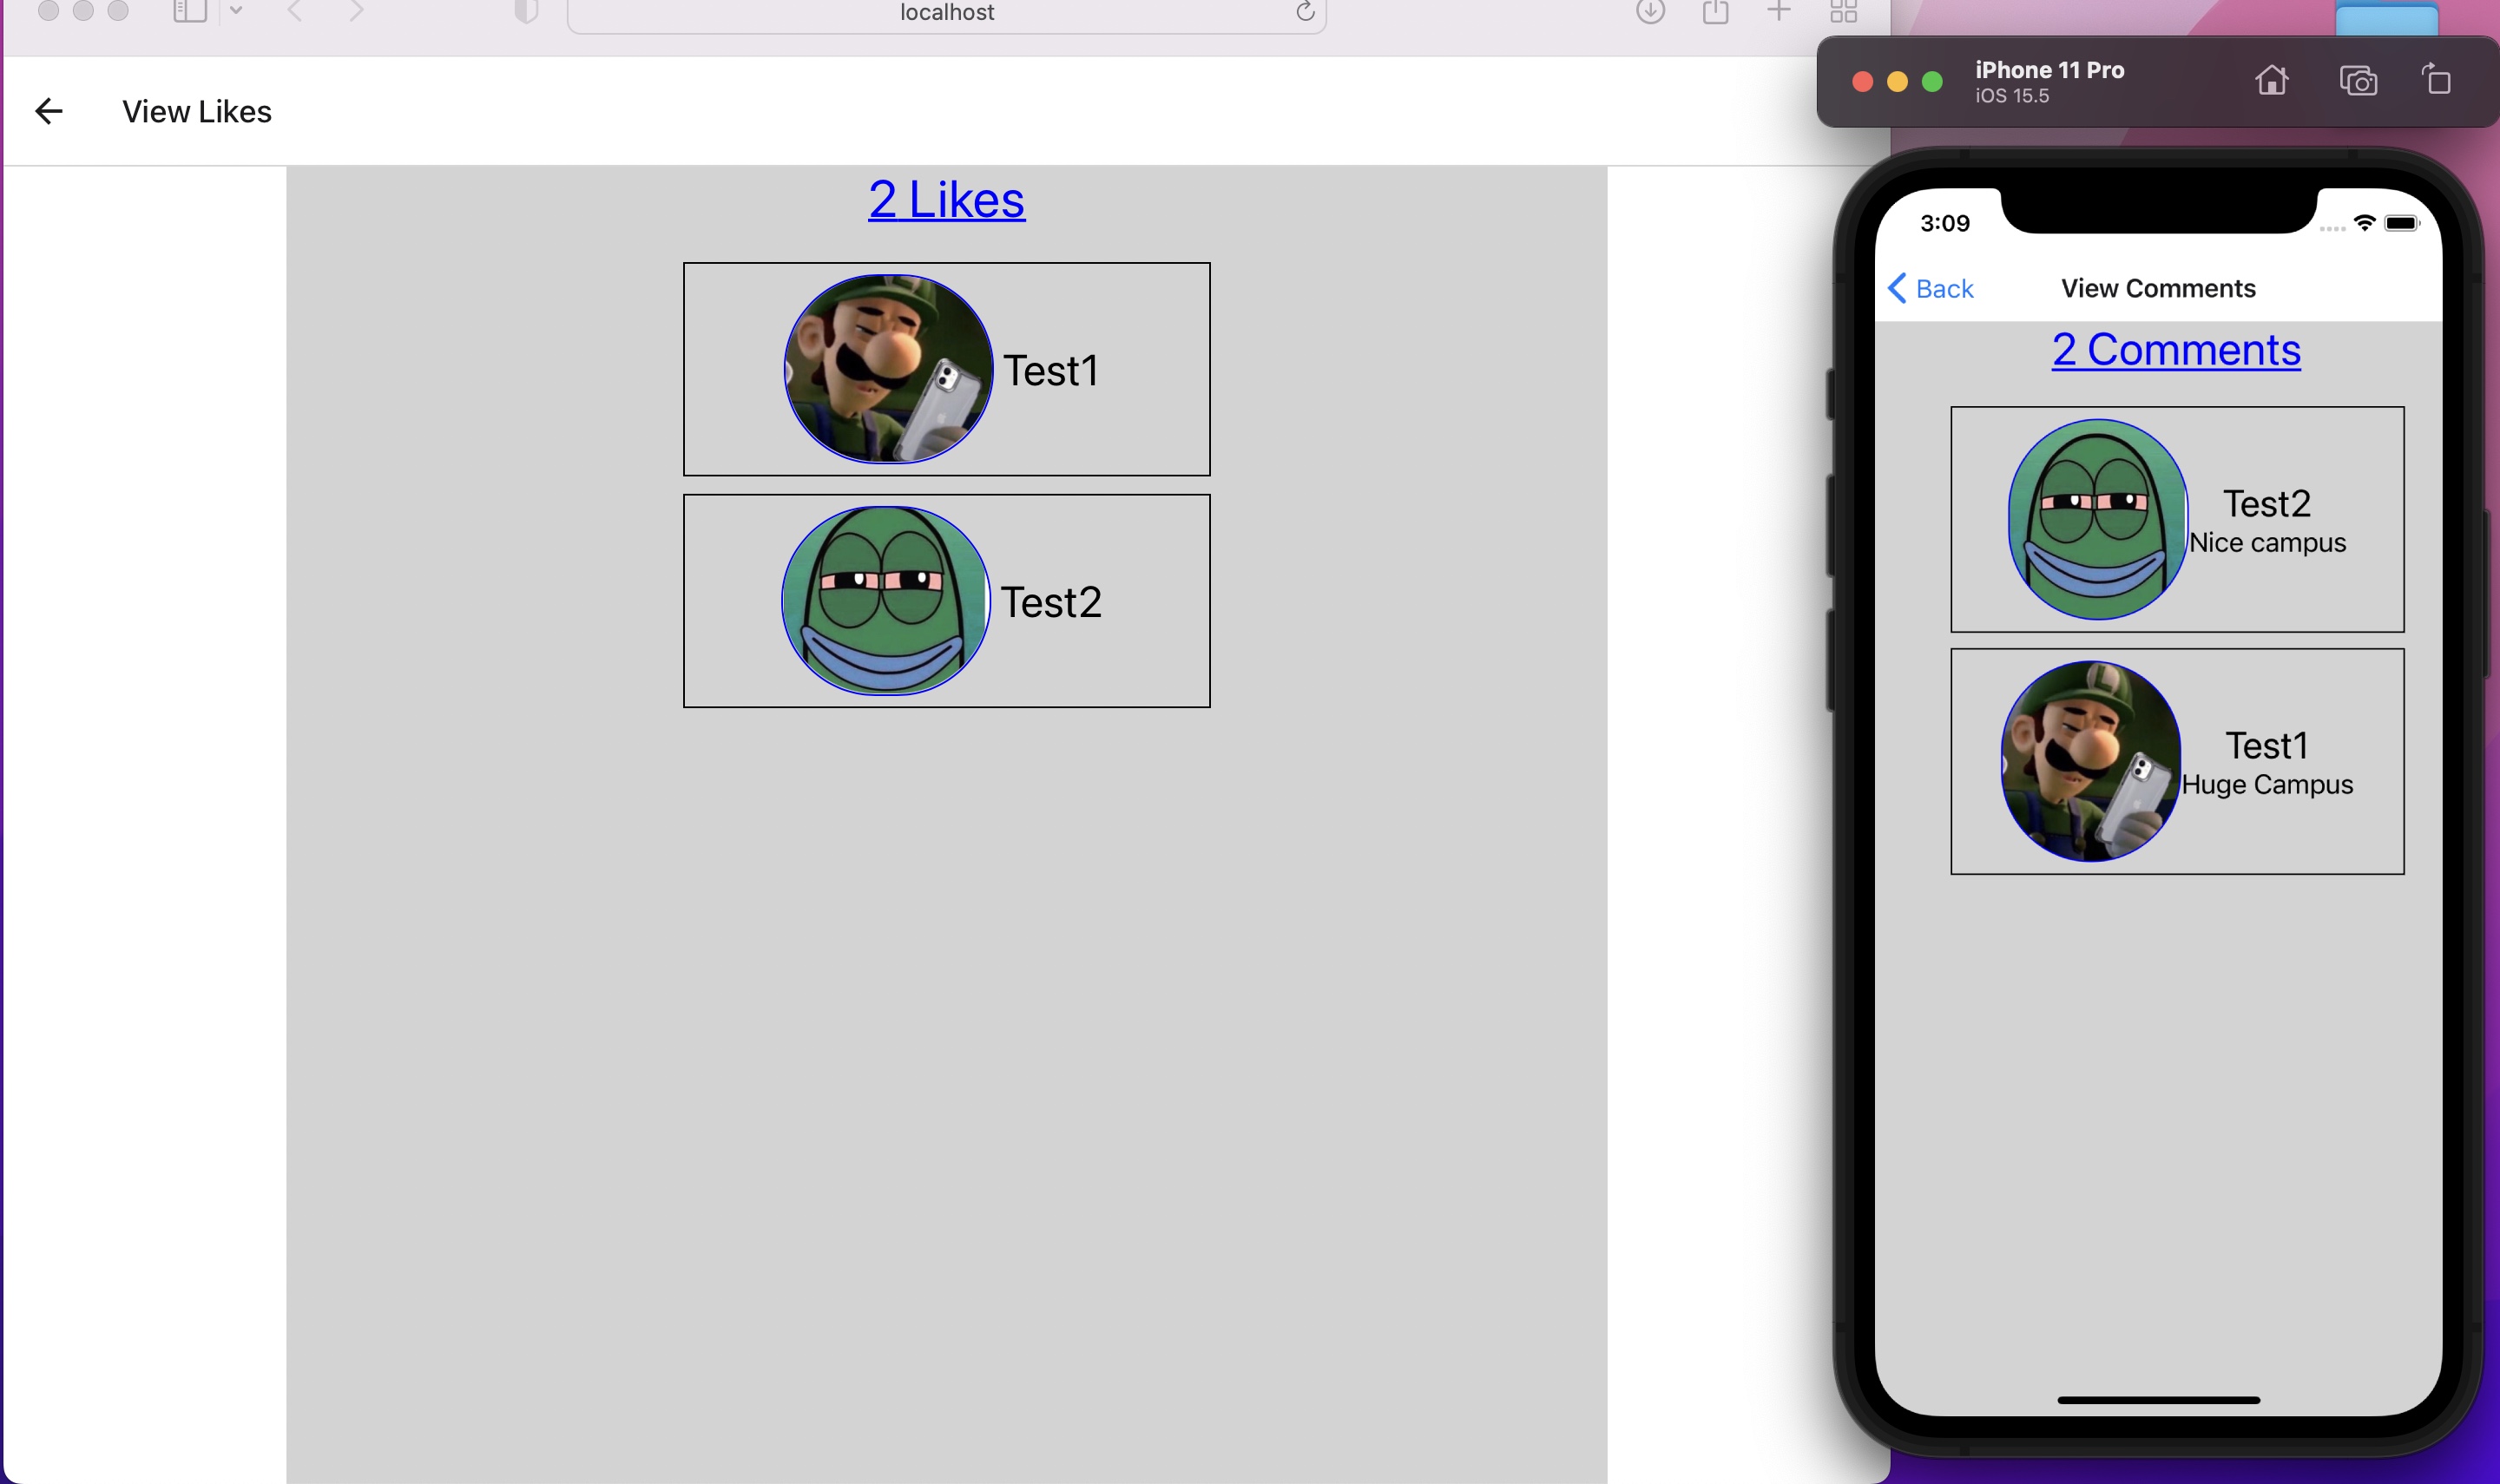Open a new tab with the plus icon
Screen dimensions: 2500x1484
pos(1780,13)
